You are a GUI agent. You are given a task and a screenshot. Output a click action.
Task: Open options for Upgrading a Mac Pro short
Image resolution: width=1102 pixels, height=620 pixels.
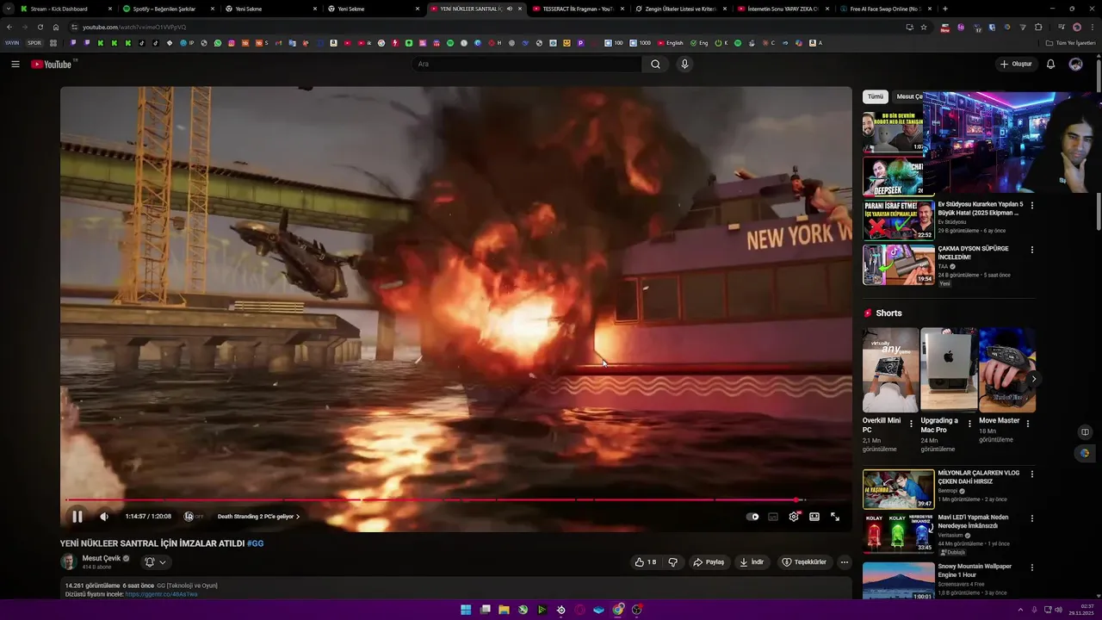click(x=969, y=423)
